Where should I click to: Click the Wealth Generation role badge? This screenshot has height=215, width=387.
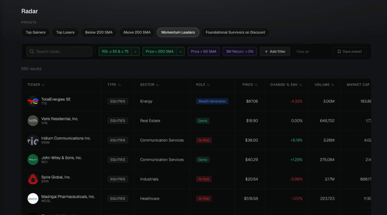212,101
